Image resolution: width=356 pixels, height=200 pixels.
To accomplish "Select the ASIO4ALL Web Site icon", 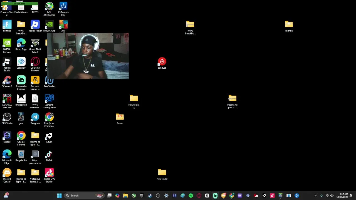I will [7, 102].
